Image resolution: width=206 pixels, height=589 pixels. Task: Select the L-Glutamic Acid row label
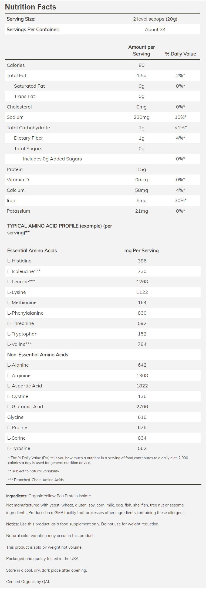click(x=25, y=407)
